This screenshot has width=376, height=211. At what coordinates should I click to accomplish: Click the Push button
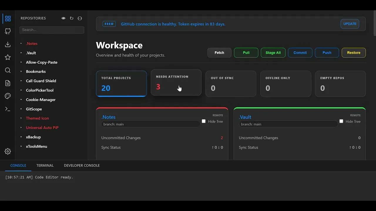[327, 53]
